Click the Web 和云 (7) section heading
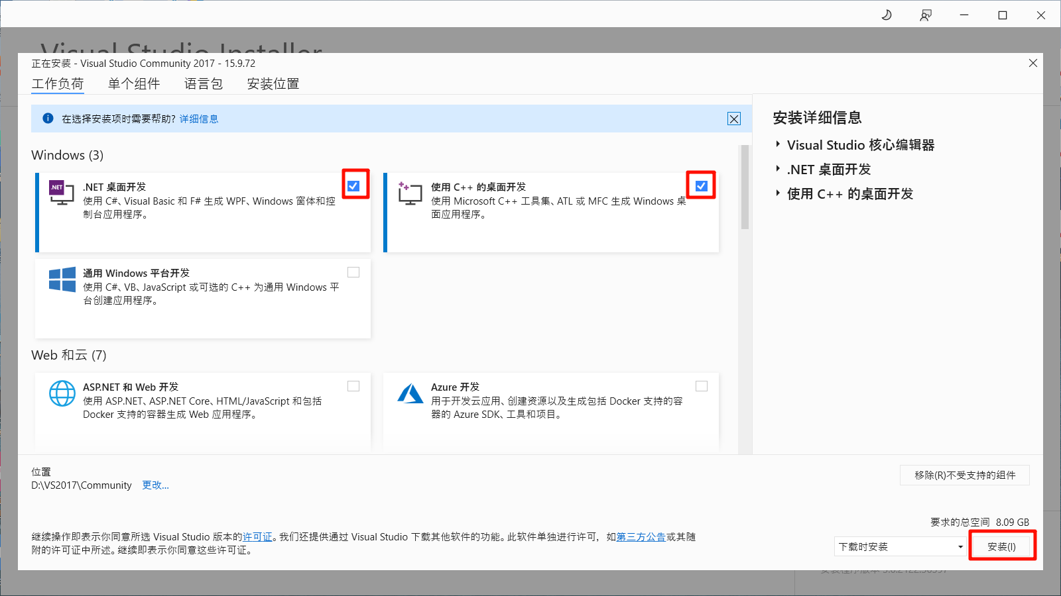 [x=69, y=355]
